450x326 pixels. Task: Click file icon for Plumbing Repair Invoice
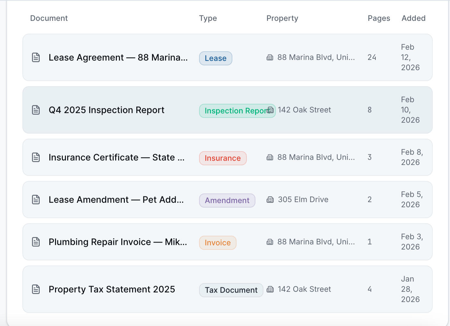(x=36, y=242)
